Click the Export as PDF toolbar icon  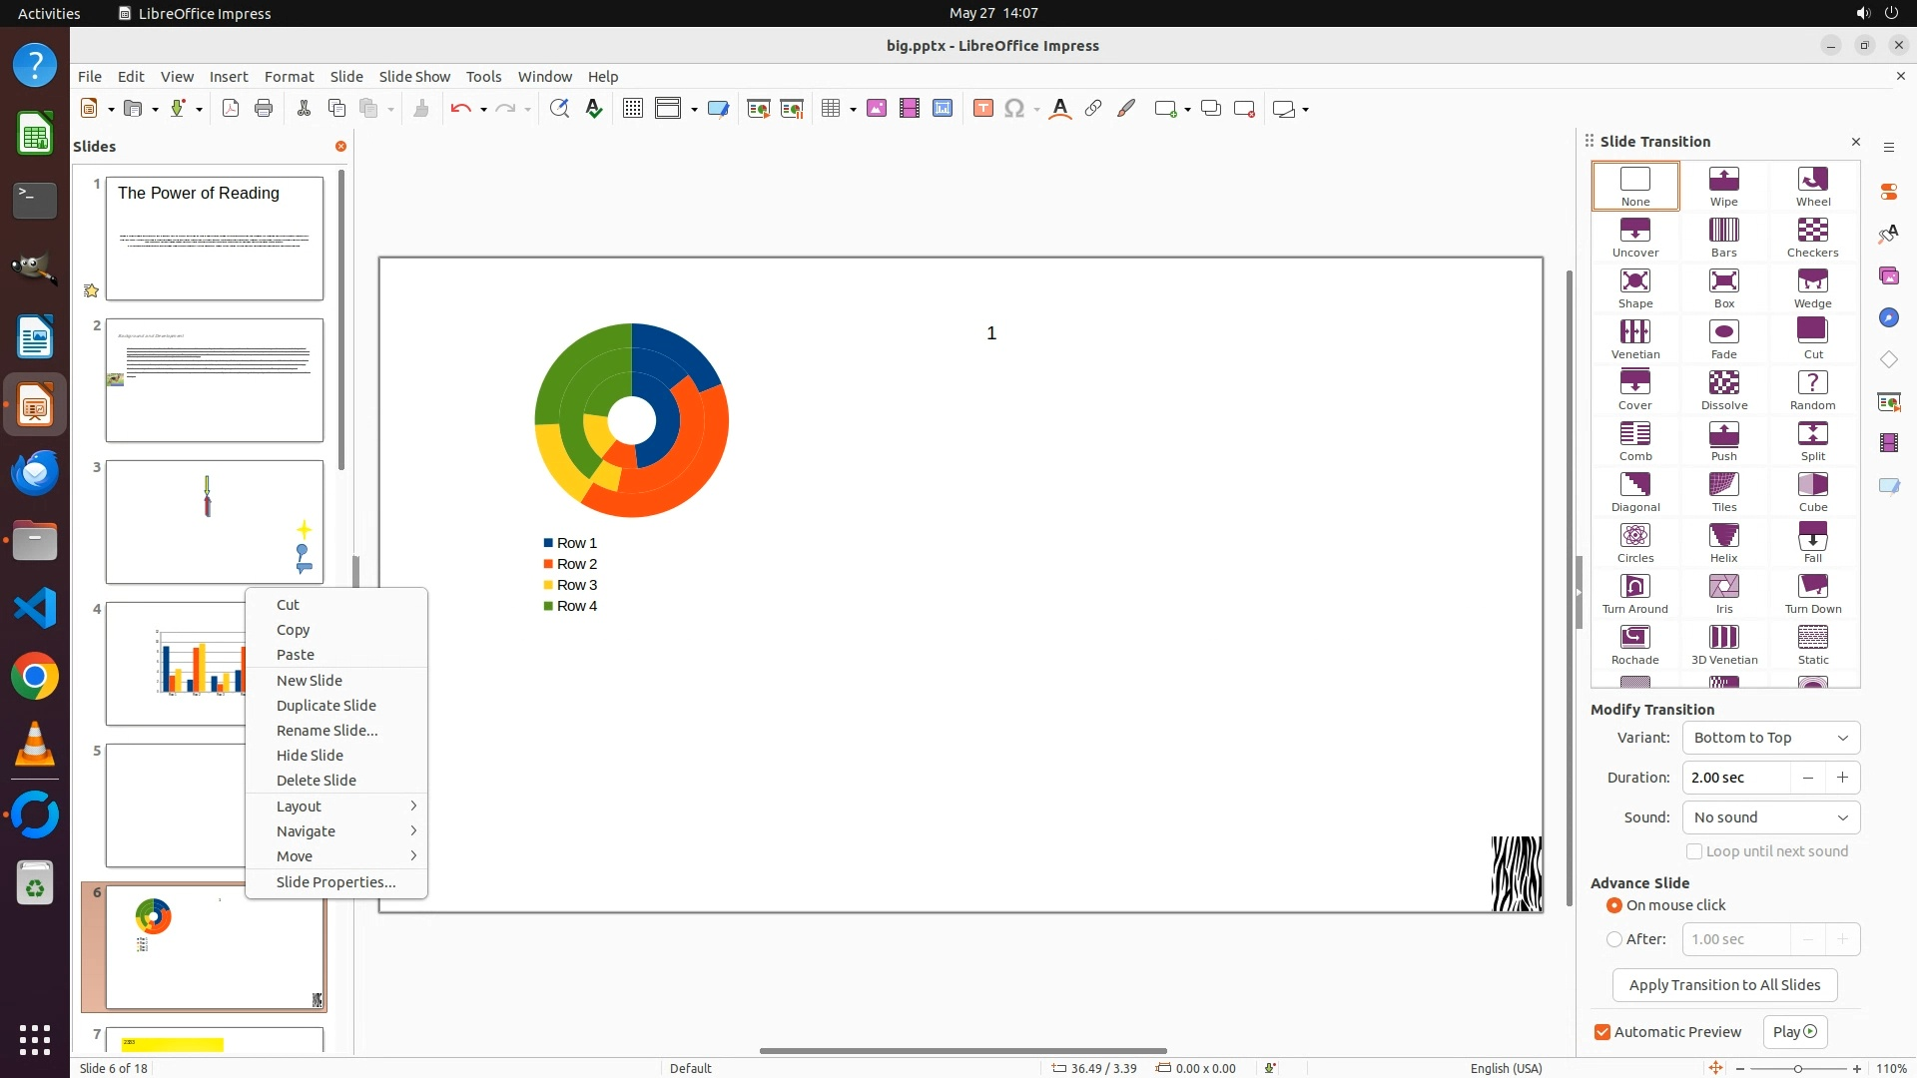(231, 109)
